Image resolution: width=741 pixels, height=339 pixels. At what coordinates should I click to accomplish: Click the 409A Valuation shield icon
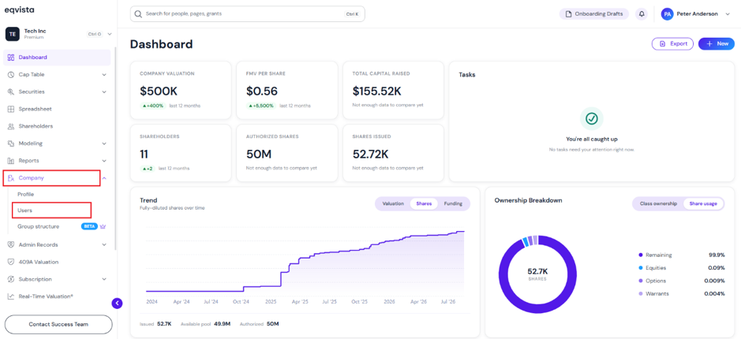click(11, 262)
